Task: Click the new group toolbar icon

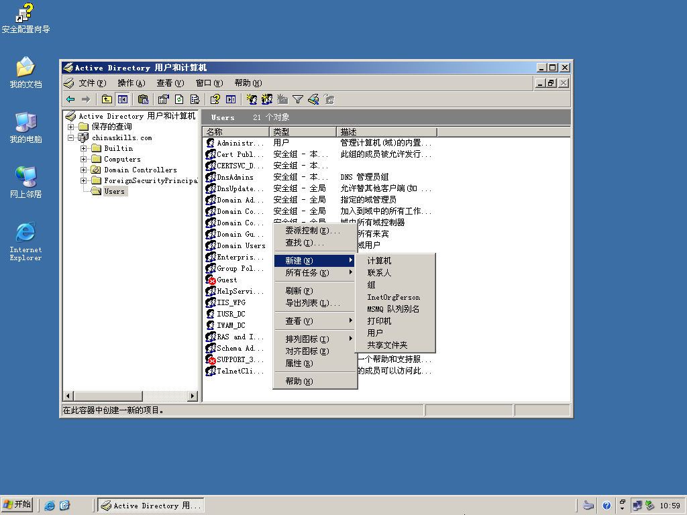Action: point(267,99)
